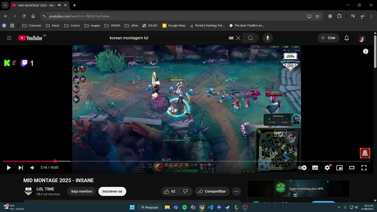Open roupas bookmark folder
This screenshot has height=212, width=377.
(x=92, y=25)
